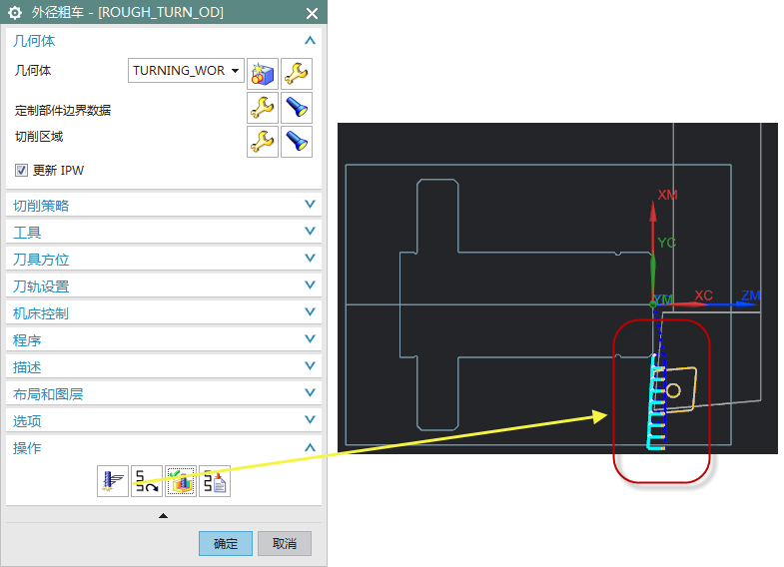784x567 pixels.
Task: Click the Verify tool path icon
Action: (181, 481)
